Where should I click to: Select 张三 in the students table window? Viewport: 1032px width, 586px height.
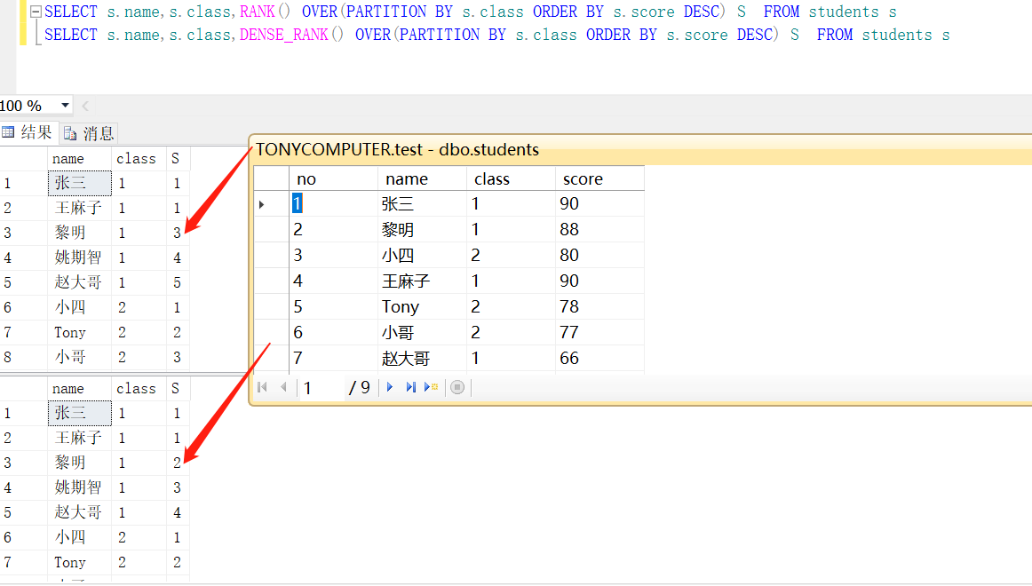pyautogui.click(x=422, y=204)
